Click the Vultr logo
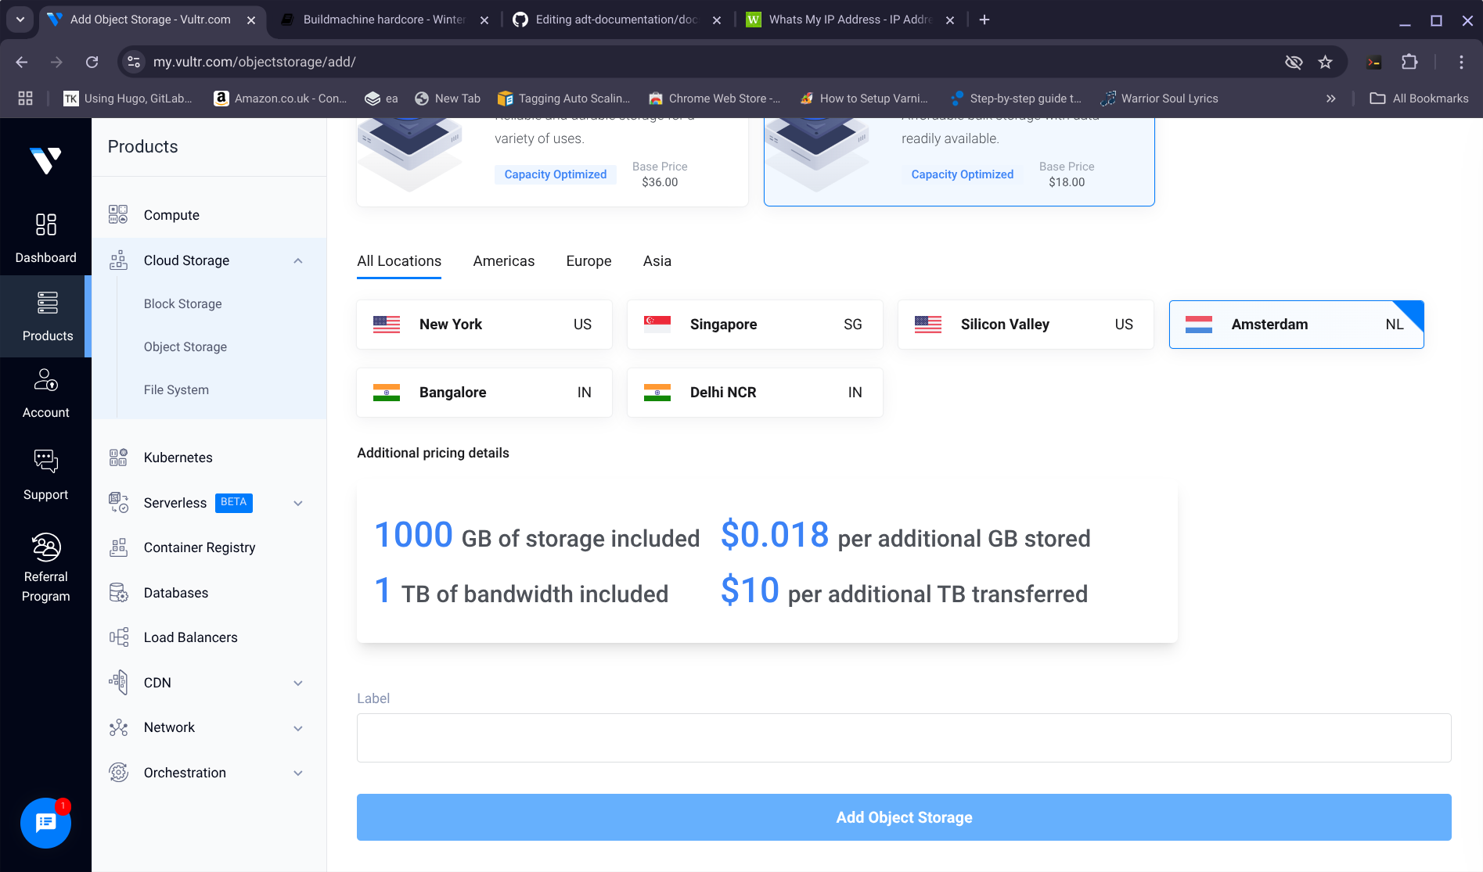This screenshot has height=872, width=1483. pos(45,160)
